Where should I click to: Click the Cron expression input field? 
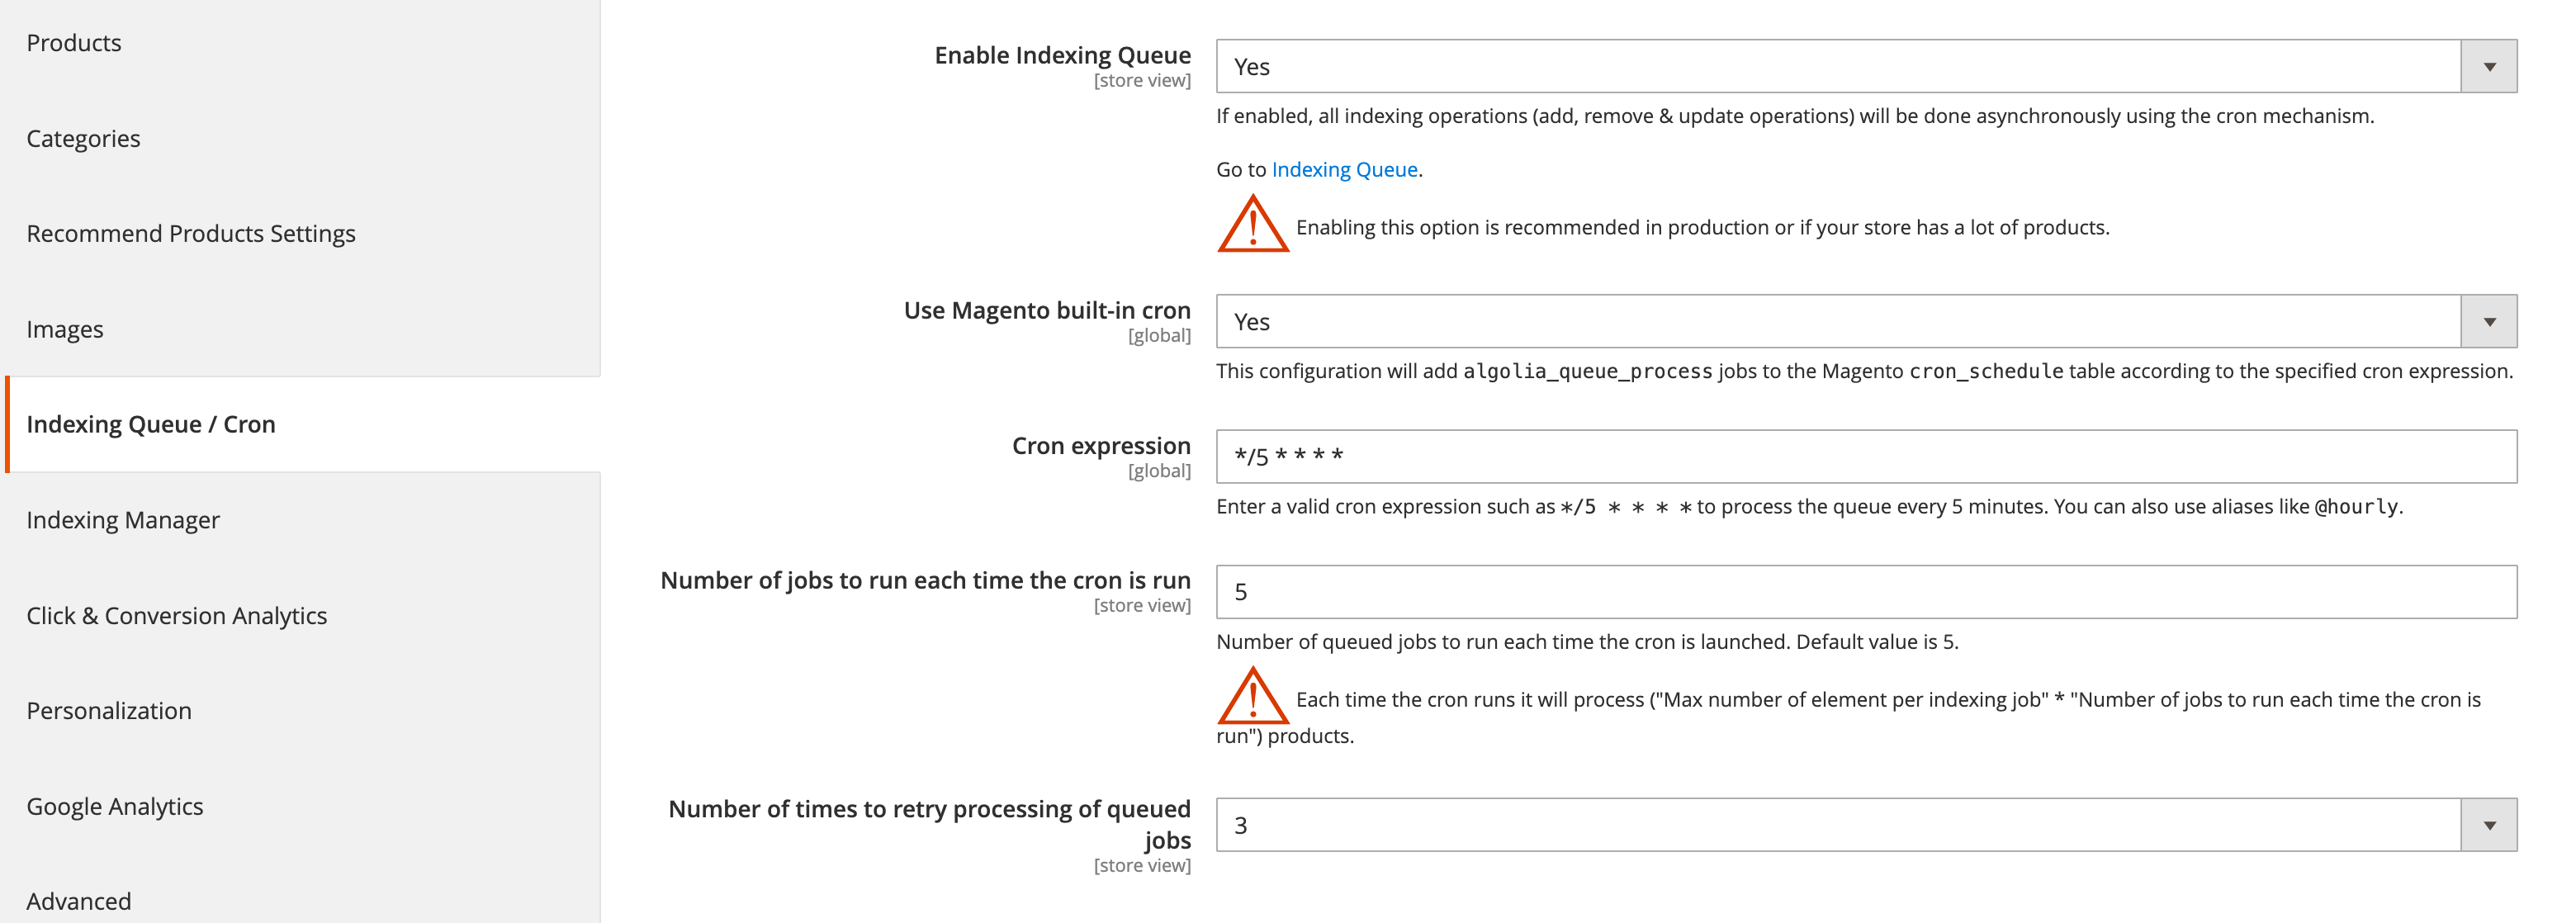1700,456
